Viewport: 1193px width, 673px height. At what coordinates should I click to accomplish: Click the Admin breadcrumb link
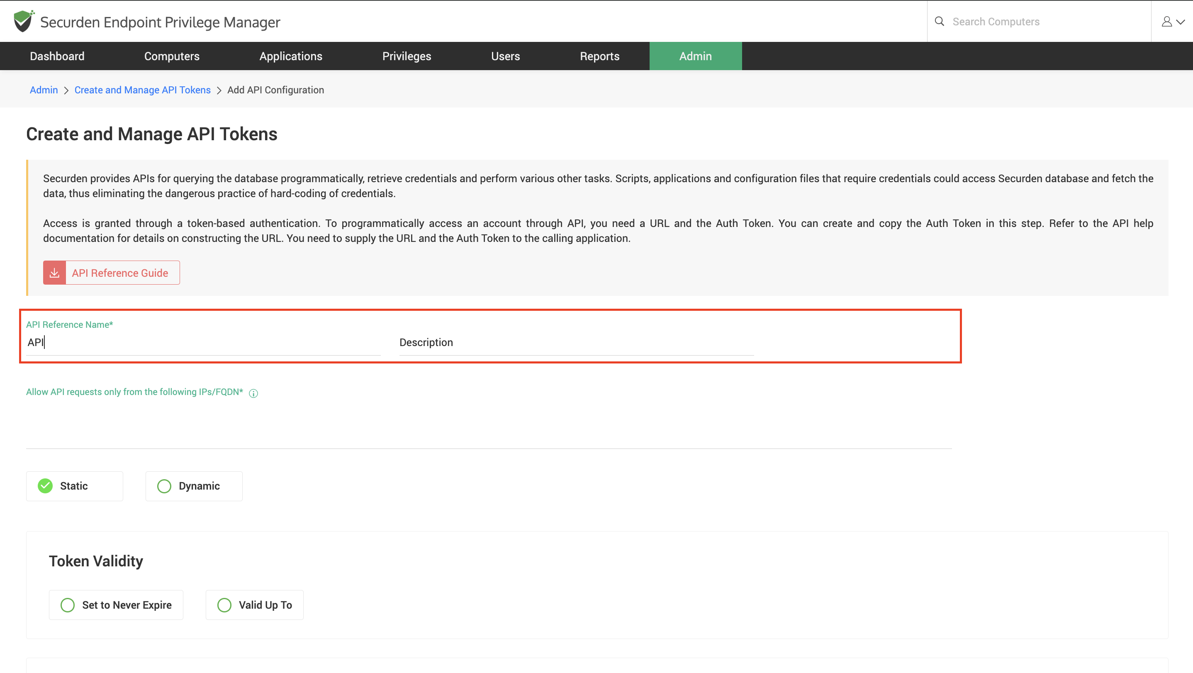pos(44,90)
